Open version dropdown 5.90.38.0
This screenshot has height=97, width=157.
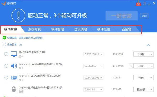93,89
